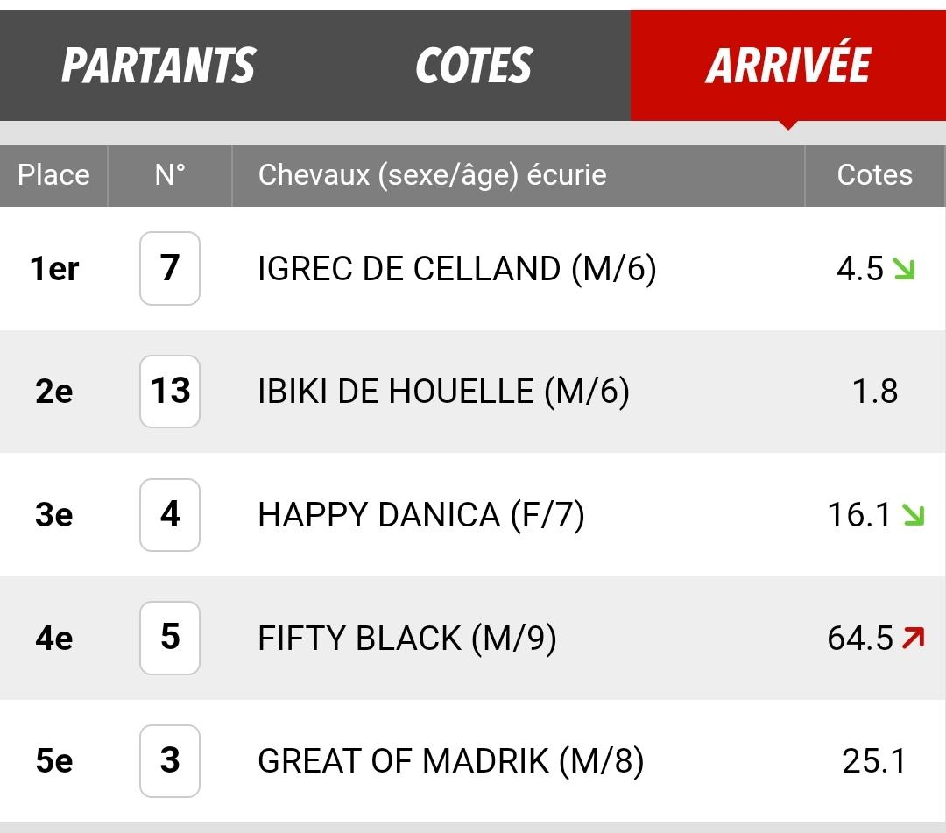The width and height of the screenshot is (946, 833).
Task: Click the number 13 badge
Action: (170, 392)
